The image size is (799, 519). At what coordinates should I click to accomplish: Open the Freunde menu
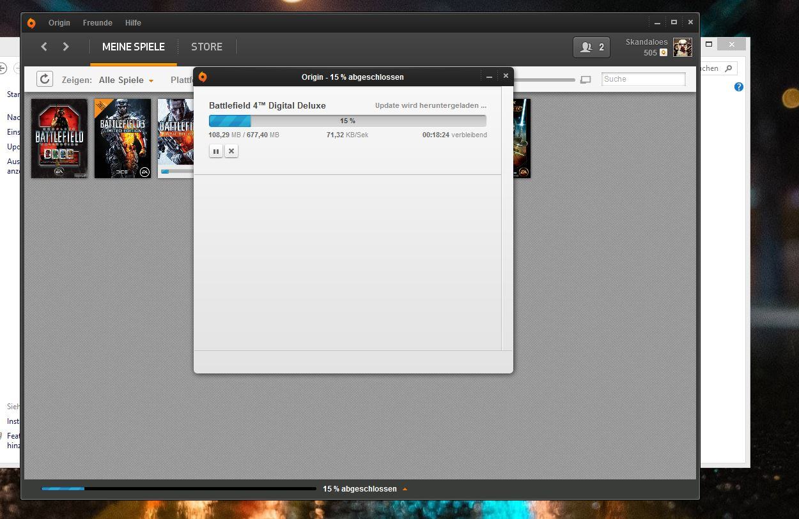[98, 23]
